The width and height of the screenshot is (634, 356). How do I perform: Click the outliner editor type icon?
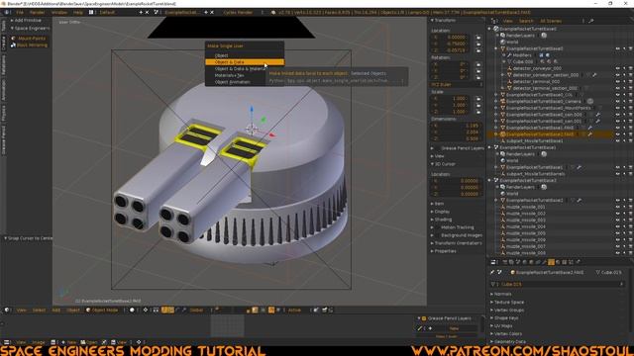pyautogui.click(x=494, y=21)
